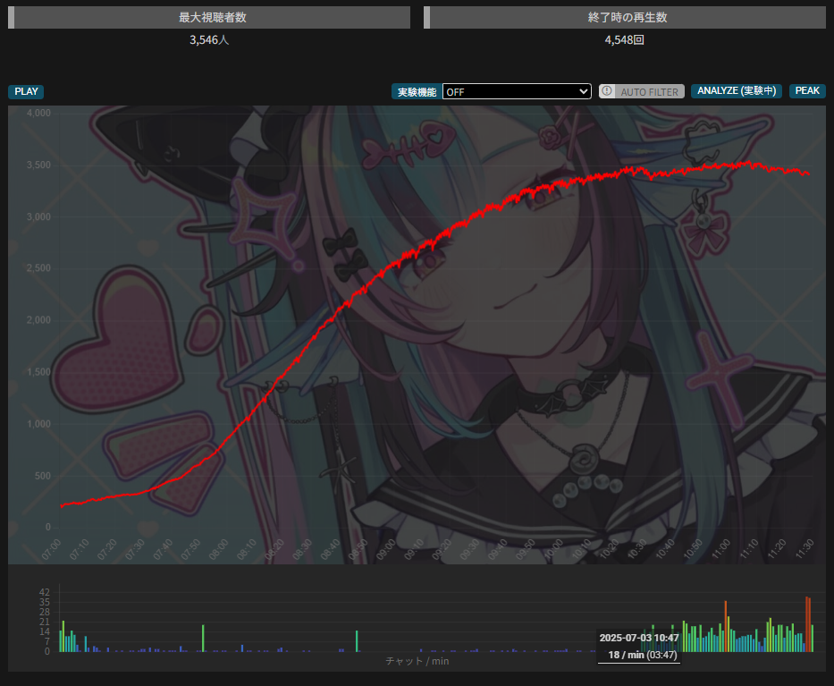Click the red chat bar at chart end

pyautogui.click(x=808, y=624)
